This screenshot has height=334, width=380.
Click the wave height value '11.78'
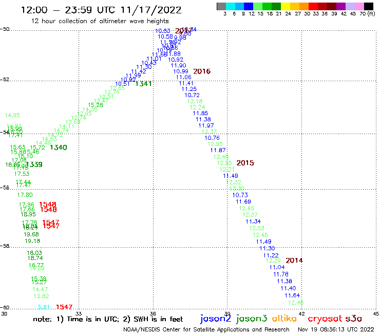pos(281,274)
